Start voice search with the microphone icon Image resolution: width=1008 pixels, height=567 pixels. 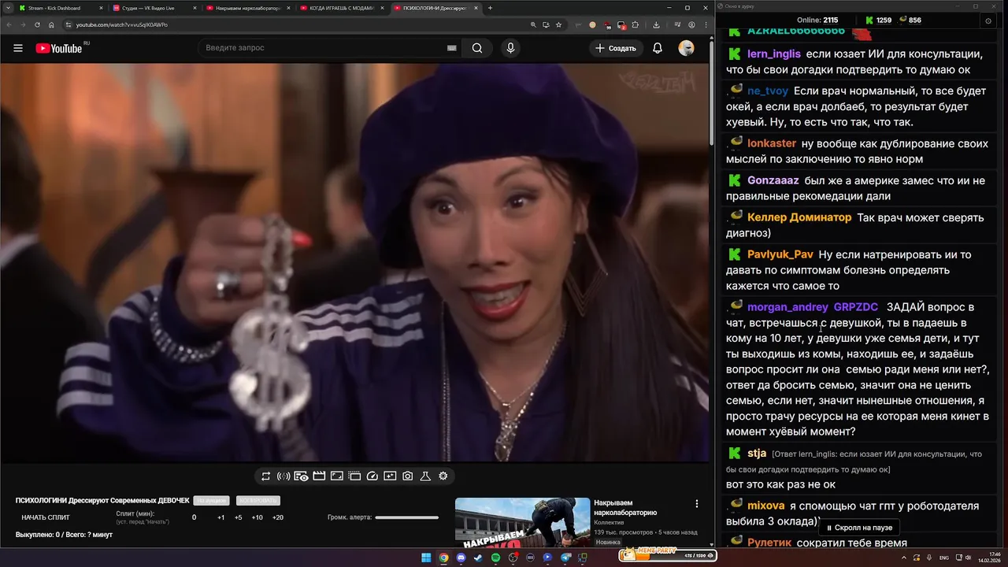[x=510, y=48]
